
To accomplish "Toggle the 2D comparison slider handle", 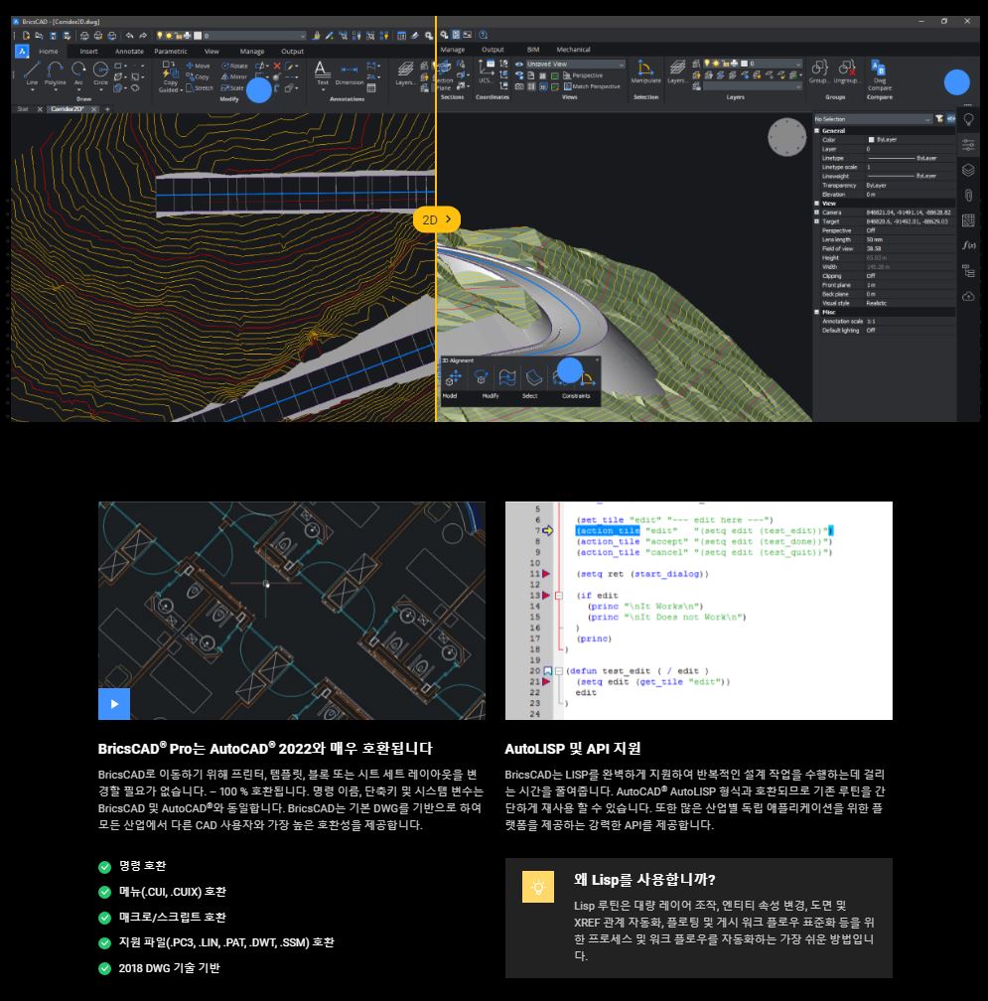I will pyautogui.click(x=437, y=219).
